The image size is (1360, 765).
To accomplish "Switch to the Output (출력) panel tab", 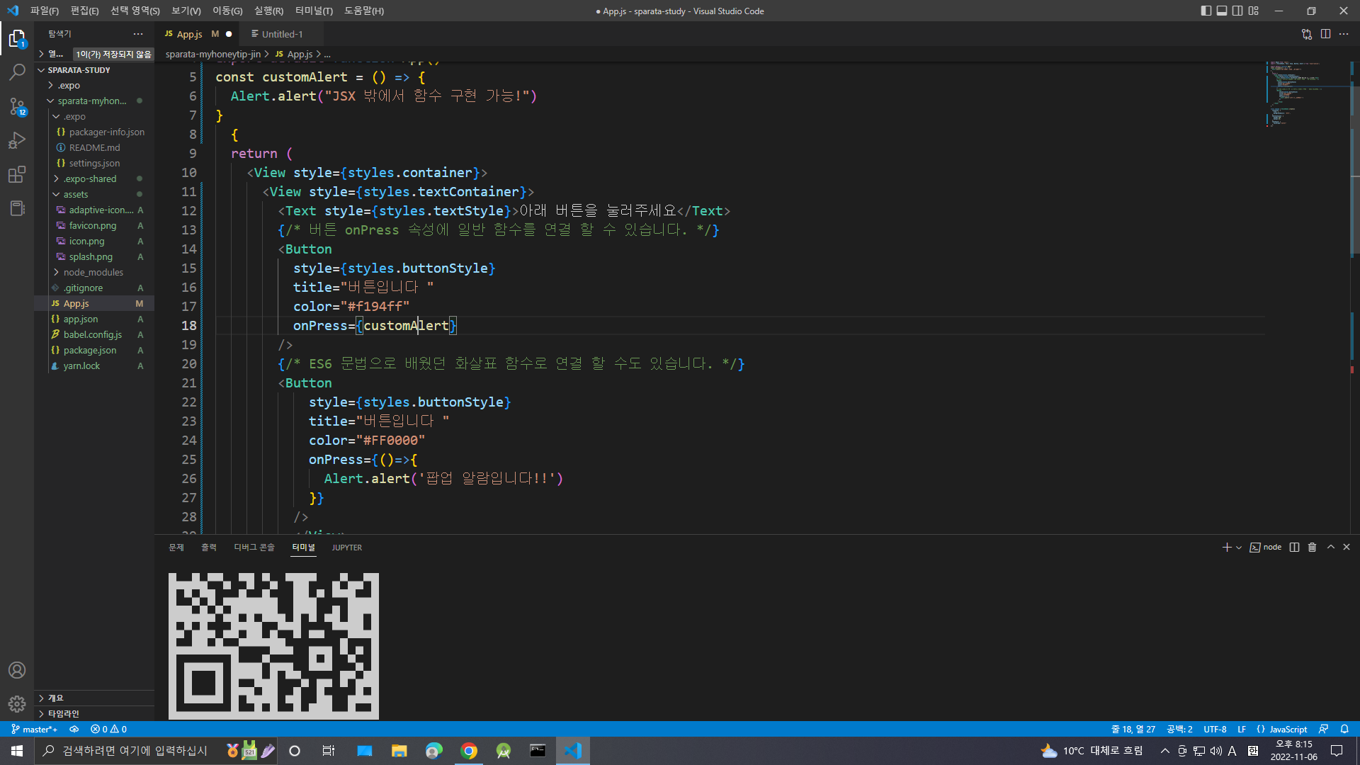I will click(x=209, y=548).
